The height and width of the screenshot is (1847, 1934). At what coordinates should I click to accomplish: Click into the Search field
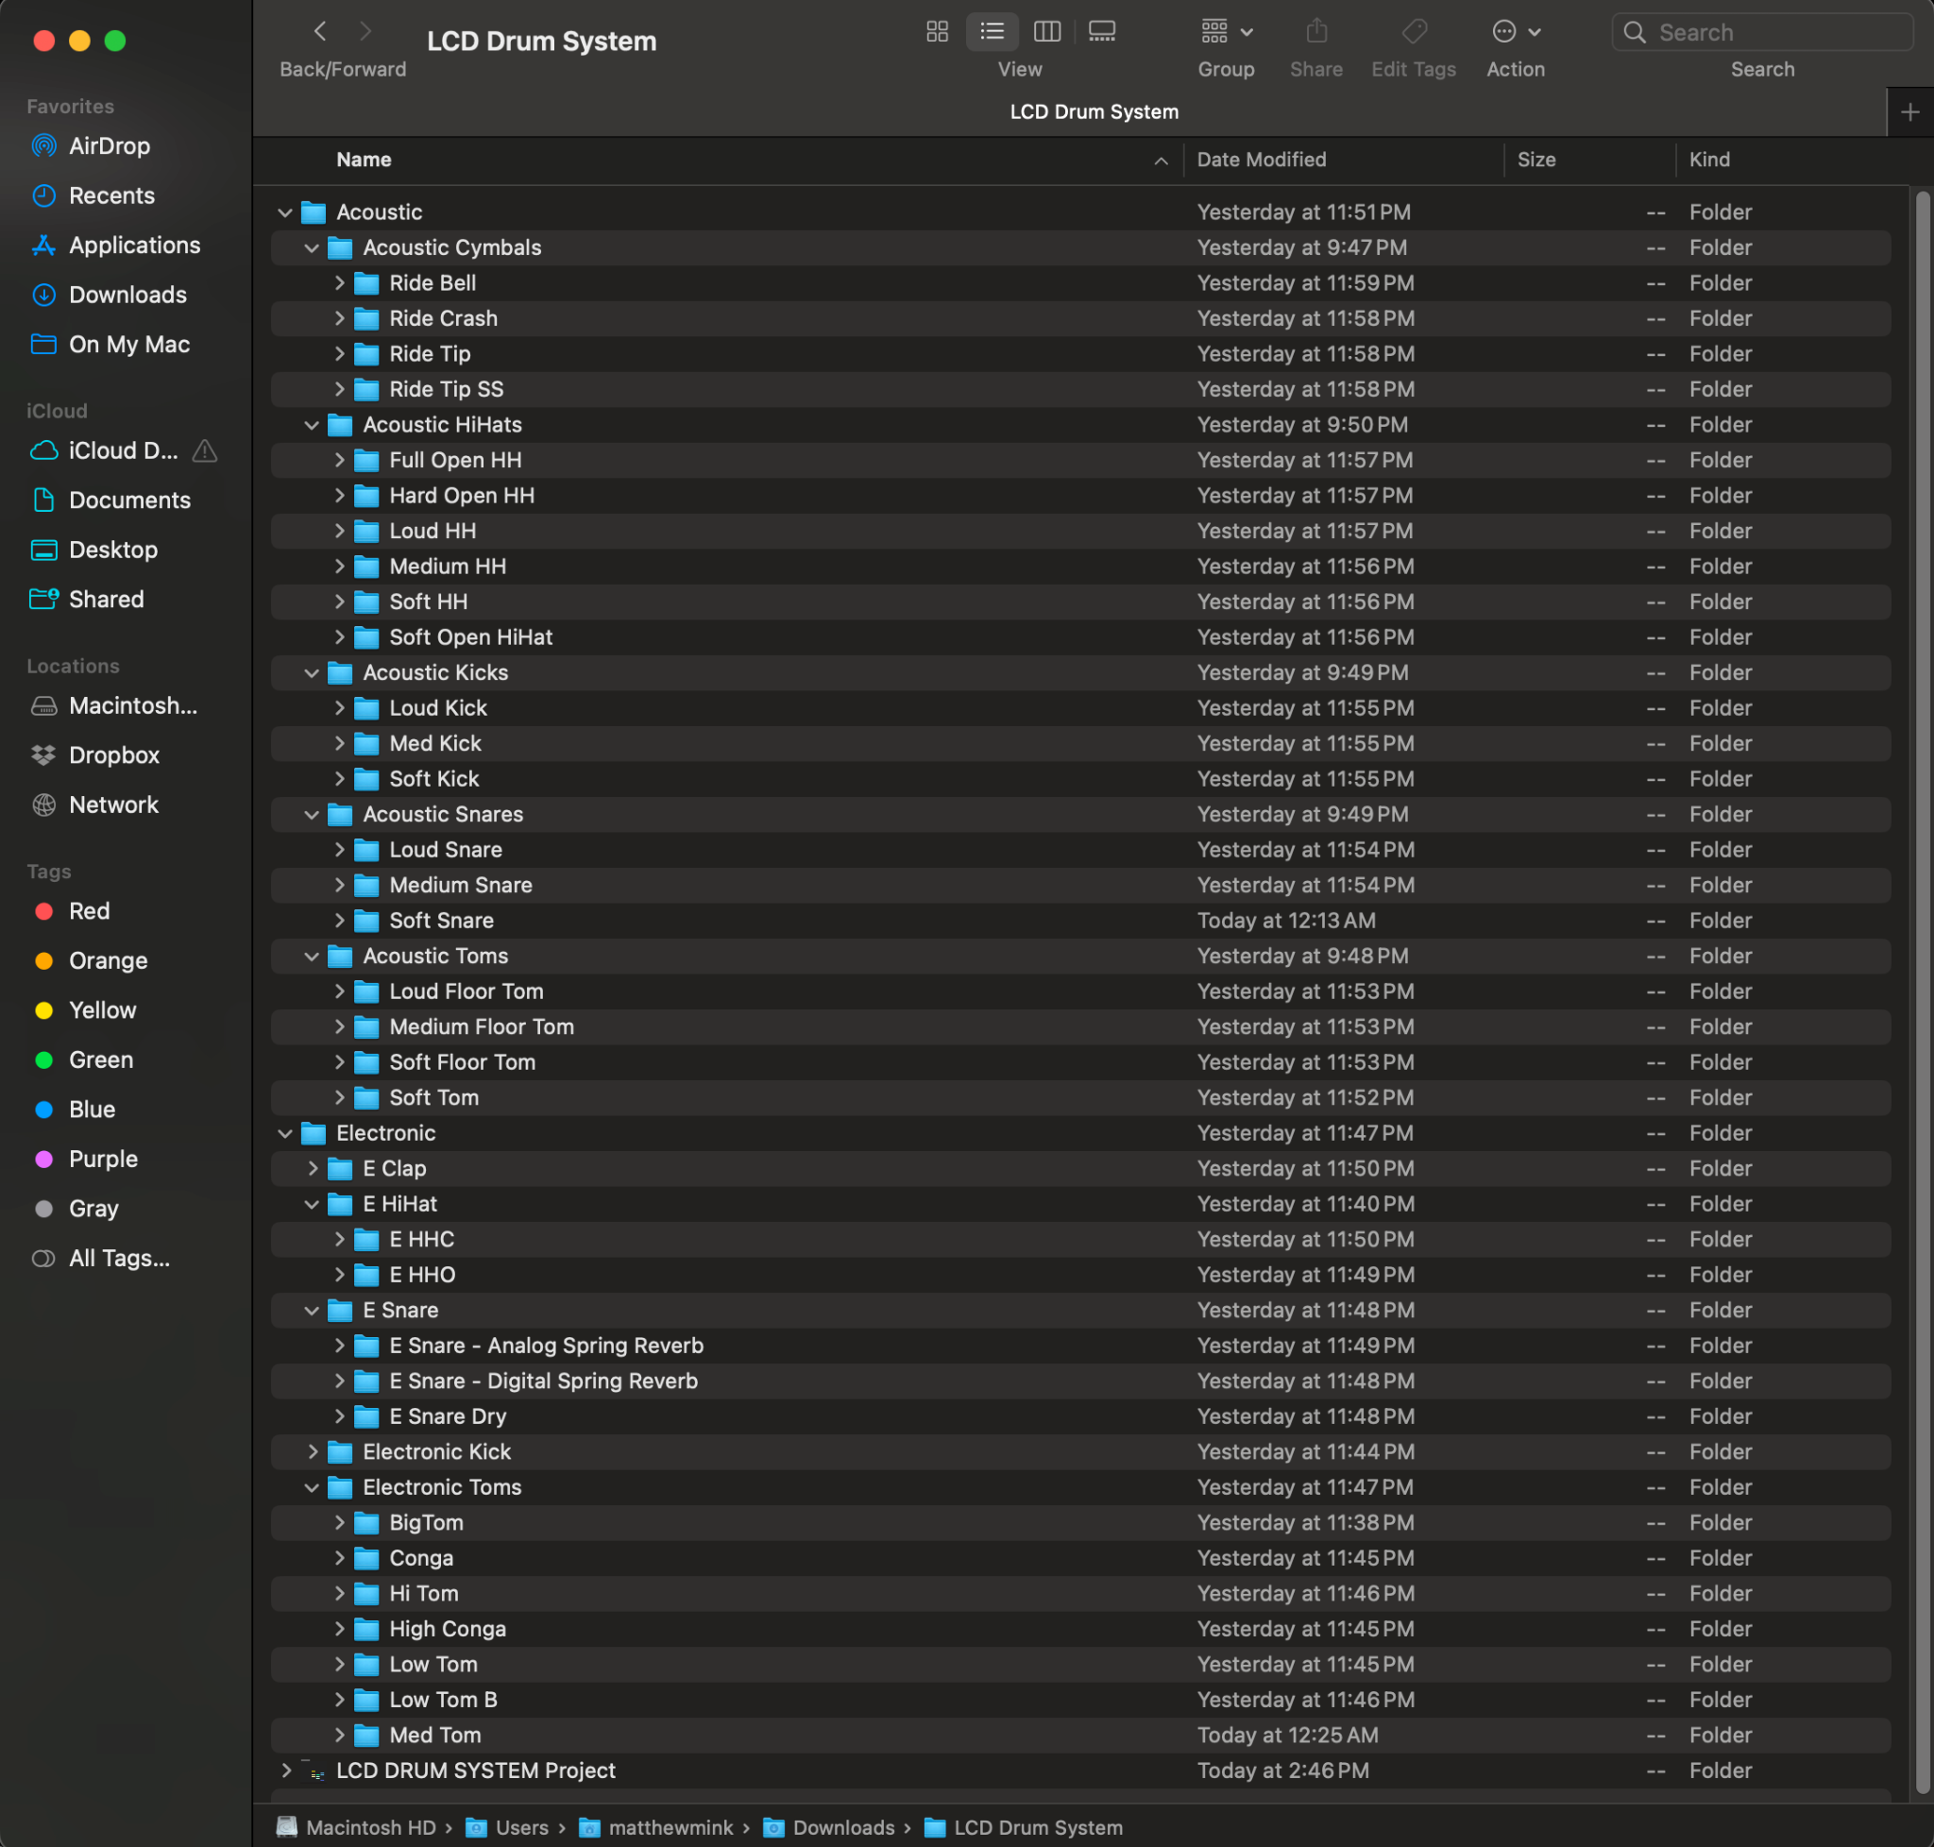(1763, 32)
